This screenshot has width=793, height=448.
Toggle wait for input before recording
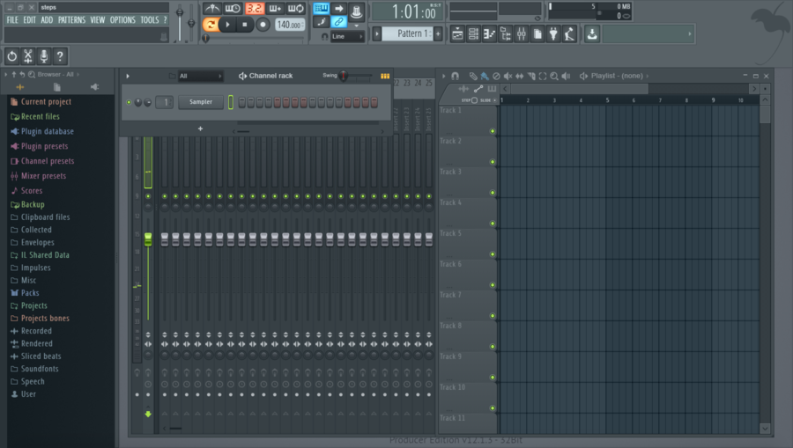(233, 8)
